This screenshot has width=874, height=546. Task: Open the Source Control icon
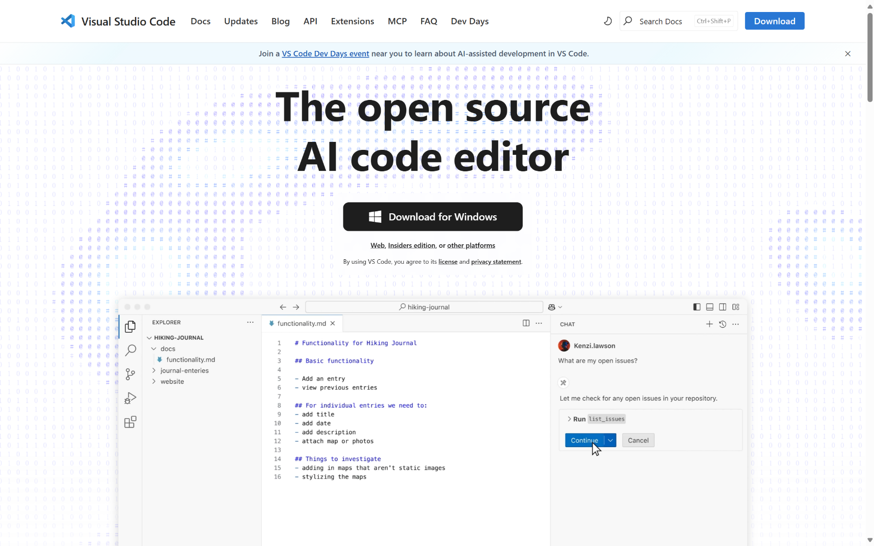point(130,374)
